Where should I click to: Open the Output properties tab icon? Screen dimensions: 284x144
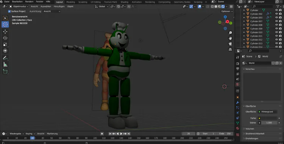[238, 69]
